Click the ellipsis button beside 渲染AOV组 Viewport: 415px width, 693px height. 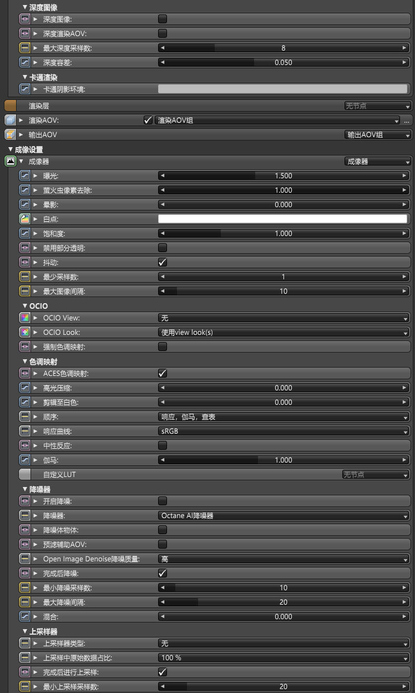pyautogui.click(x=407, y=120)
